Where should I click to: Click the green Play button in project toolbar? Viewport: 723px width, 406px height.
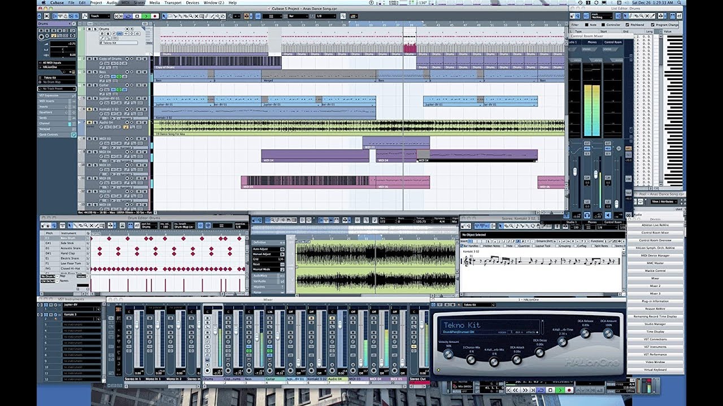tap(146, 16)
